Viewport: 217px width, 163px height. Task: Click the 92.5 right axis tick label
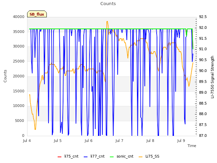click(203, 17)
